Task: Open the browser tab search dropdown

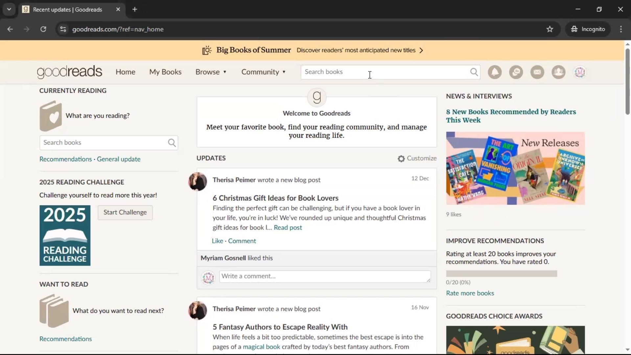Action: [9, 10]
